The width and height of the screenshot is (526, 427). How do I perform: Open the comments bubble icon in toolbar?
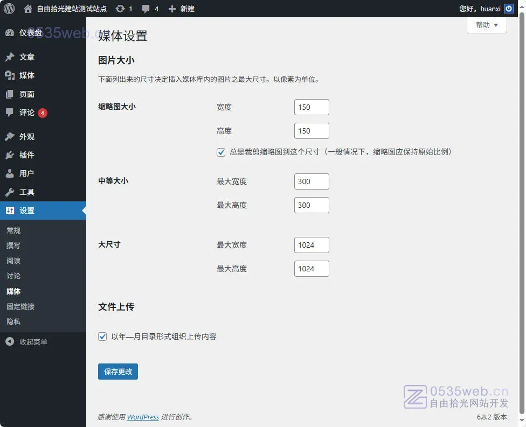click(146, 9)
